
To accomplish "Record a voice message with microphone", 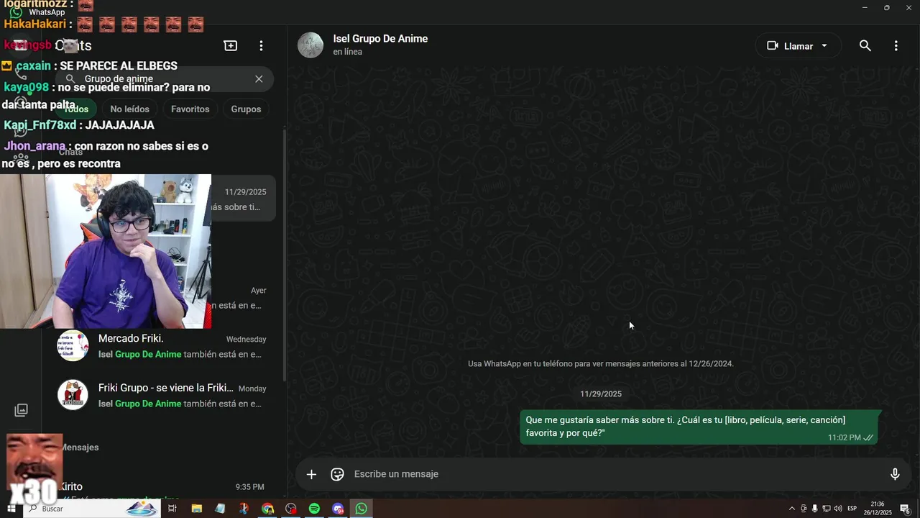I will [x=895, y=474].
